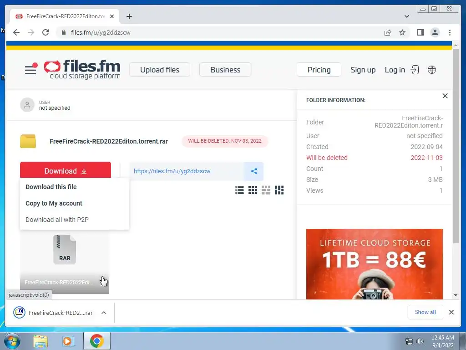The height and width of the screenshot is (350, 466).
Task: Click the address bar URL
Action: point(101,32)
